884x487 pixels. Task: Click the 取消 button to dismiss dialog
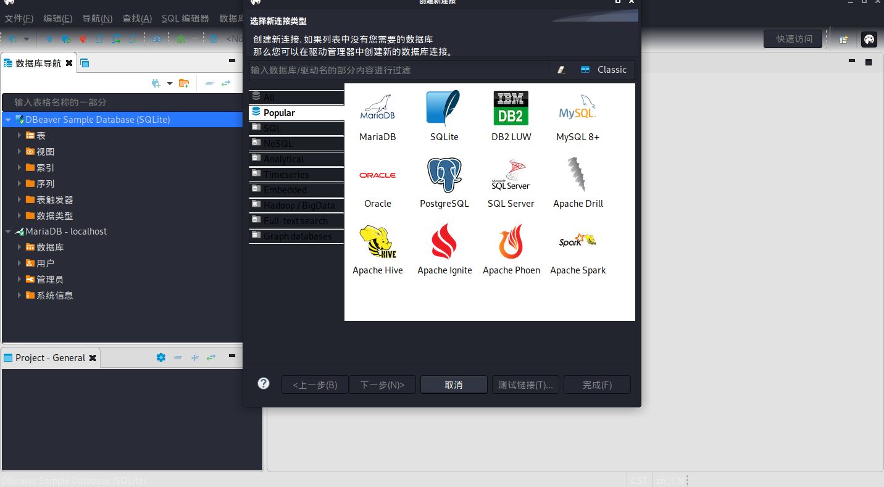point(453,384)
